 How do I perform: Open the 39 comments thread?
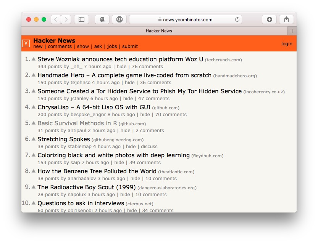(x=145, y=163)
